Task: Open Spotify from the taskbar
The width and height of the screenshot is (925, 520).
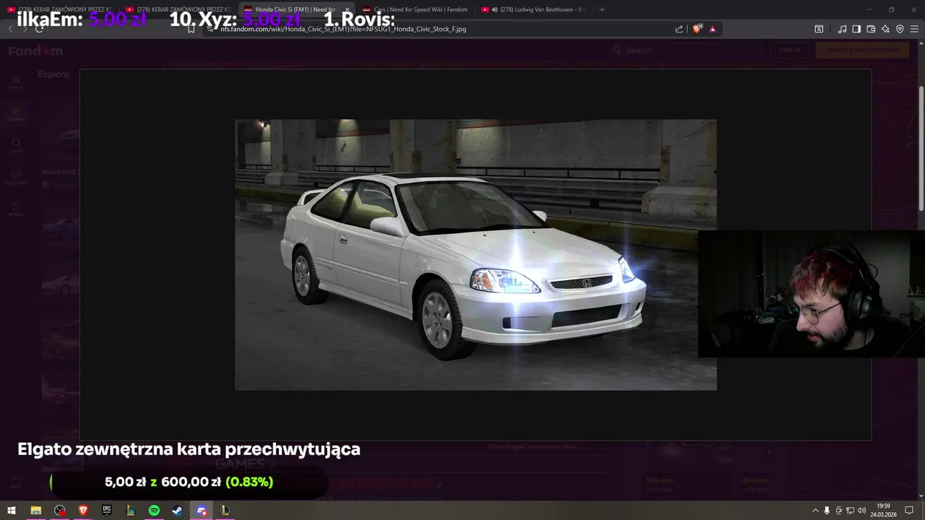Action: pyautogui.click(x=154, y=510)
